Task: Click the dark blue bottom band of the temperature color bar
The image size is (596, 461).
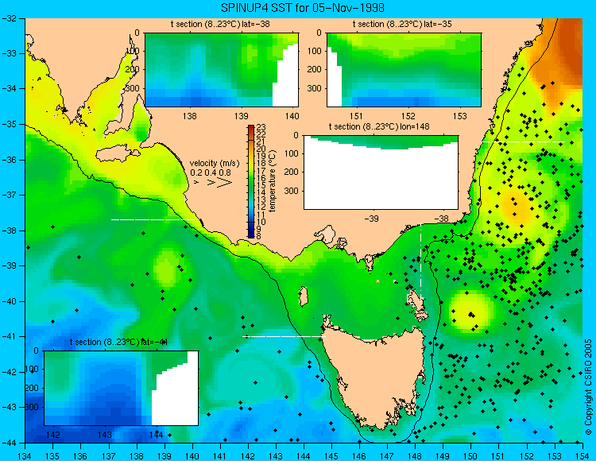Action: tap(251, 230)
